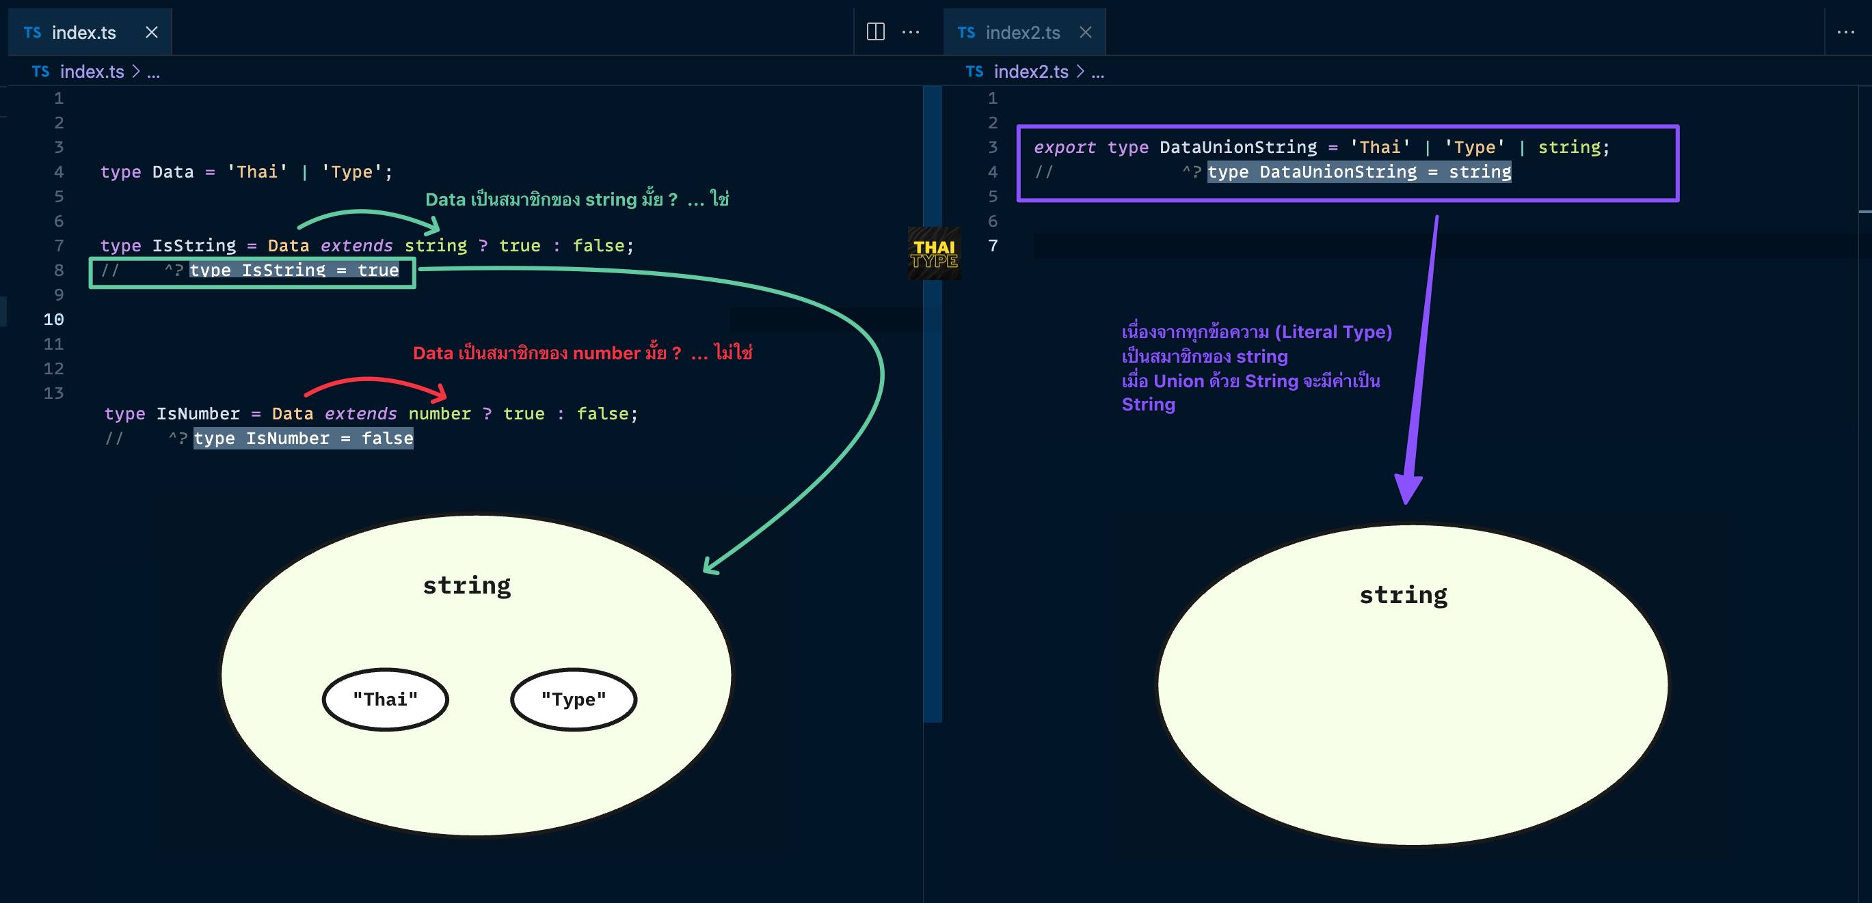Click 'DataUnionString' name on line 3
This screenshot has width=1872, height=903.
click(1238, 148)
